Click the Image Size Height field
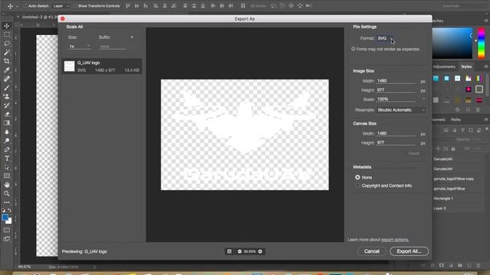 [x=396, y=90]
